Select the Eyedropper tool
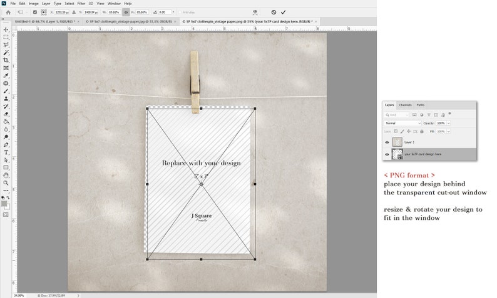 tap(6, 76)
